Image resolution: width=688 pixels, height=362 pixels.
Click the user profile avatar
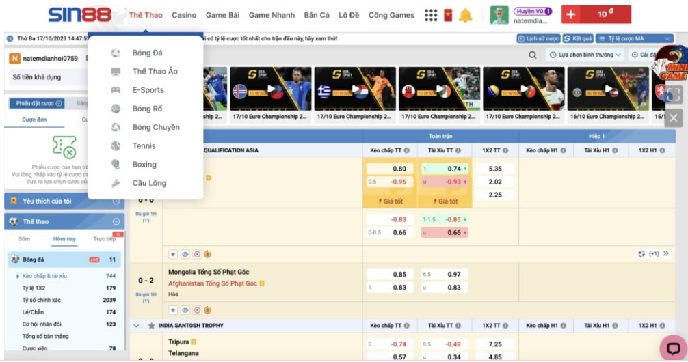click(500, 15)
